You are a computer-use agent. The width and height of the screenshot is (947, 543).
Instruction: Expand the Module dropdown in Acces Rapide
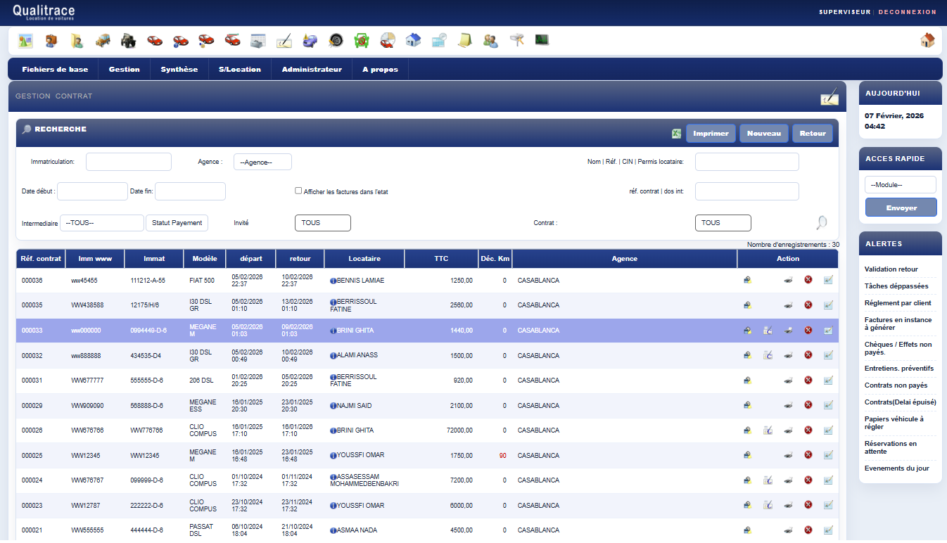[x=901, y=184]
